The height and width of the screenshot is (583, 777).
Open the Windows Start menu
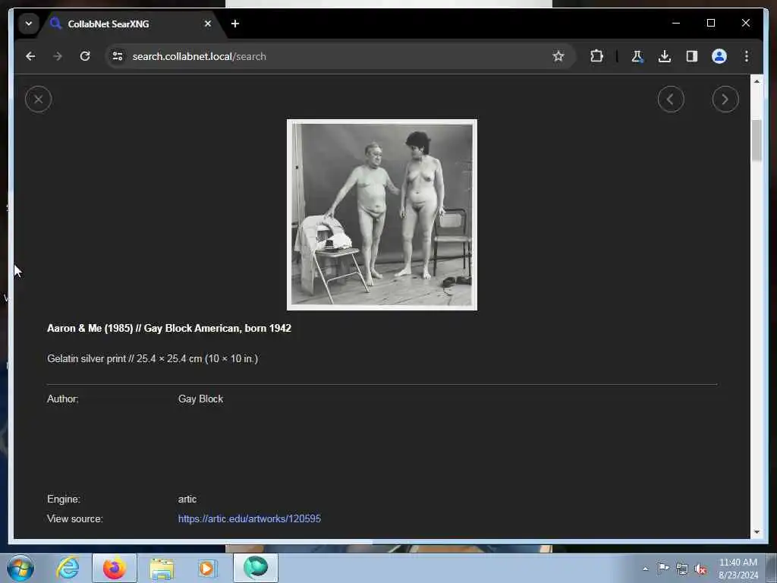[20, 568]
